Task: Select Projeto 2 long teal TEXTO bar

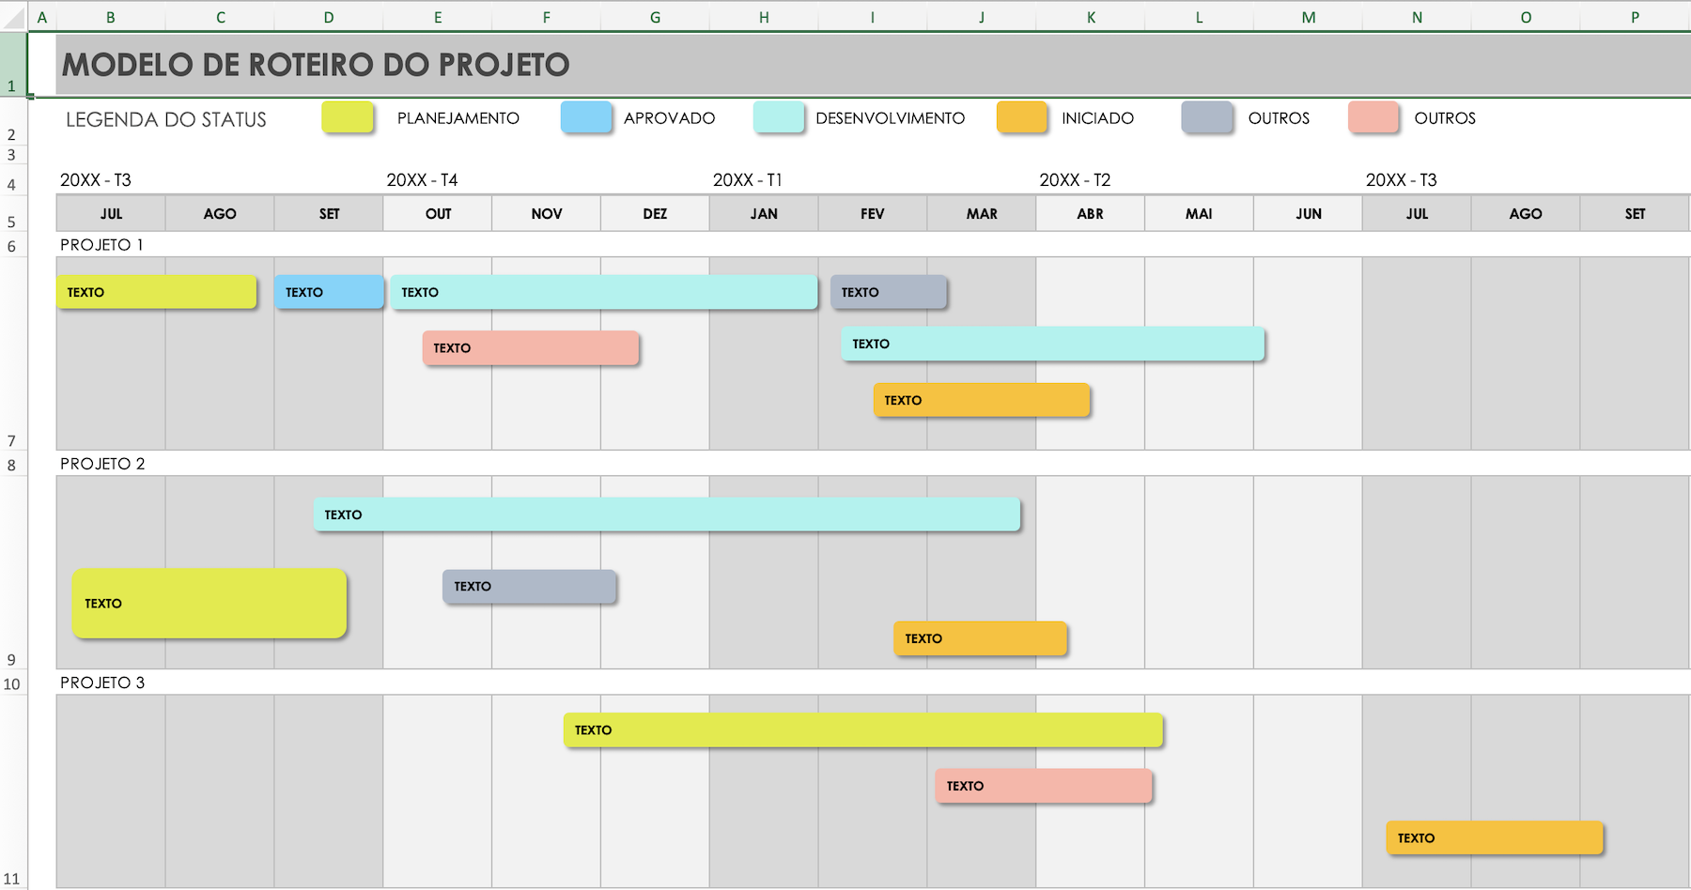Action: pyautogui.click(x=667, y=514)
